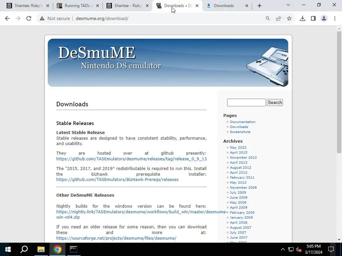Close the Chrome Downloads tab
This screenshot has width=342, height=256.
click(x=247, y=6)
